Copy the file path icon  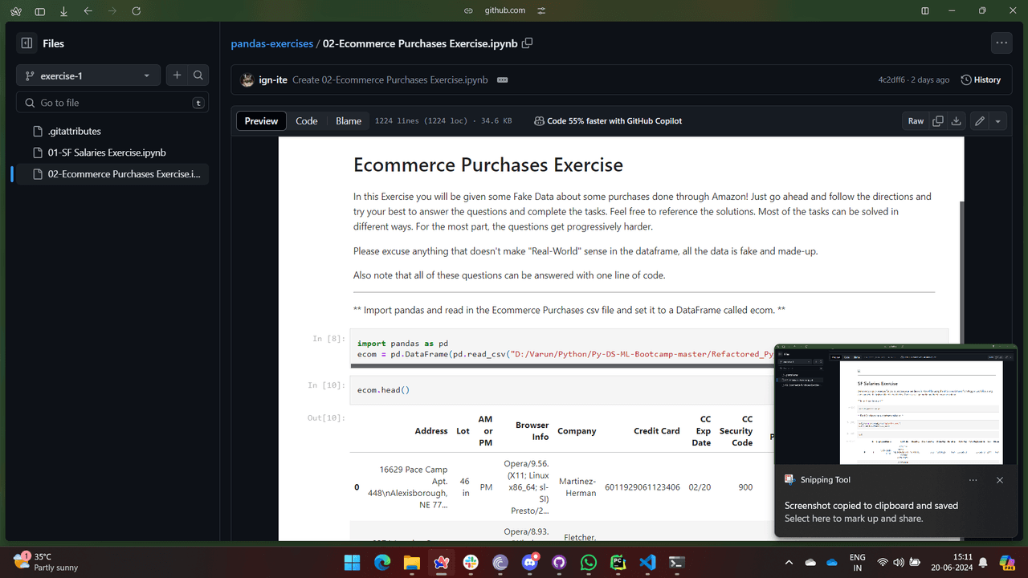[x=528, y=43]
